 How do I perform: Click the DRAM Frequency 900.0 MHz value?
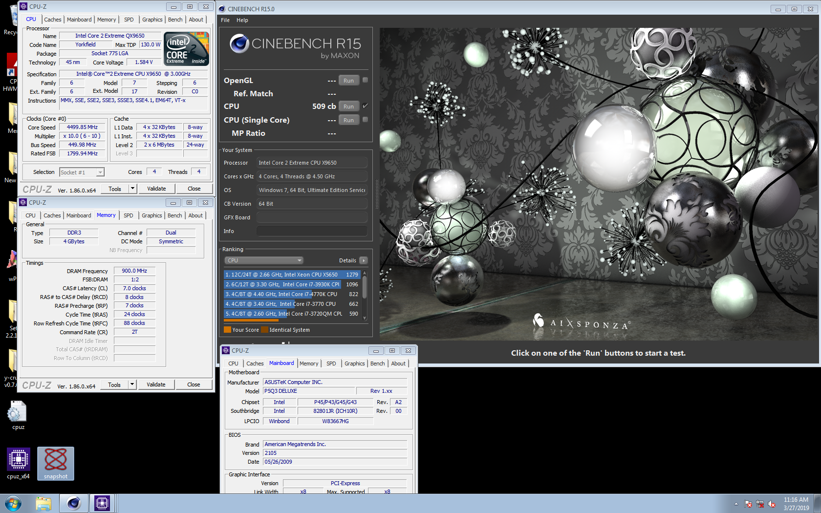click(x=134, y=271)
